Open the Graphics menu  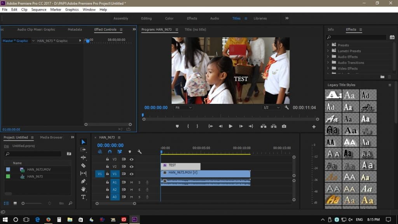click(x=72, y=9)
